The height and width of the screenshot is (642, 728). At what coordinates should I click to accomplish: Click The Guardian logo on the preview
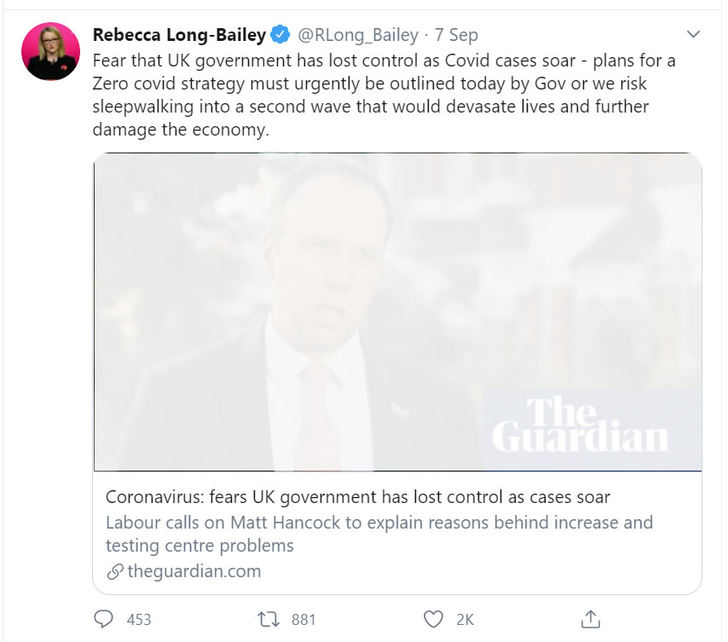pos(580,425)
